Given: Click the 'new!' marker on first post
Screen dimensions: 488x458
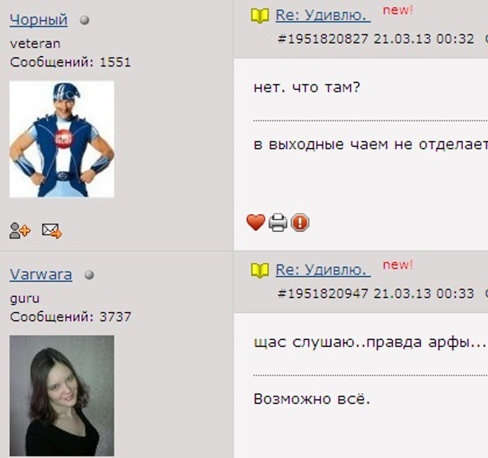Looking at the screenshot, I should [398, 10].
